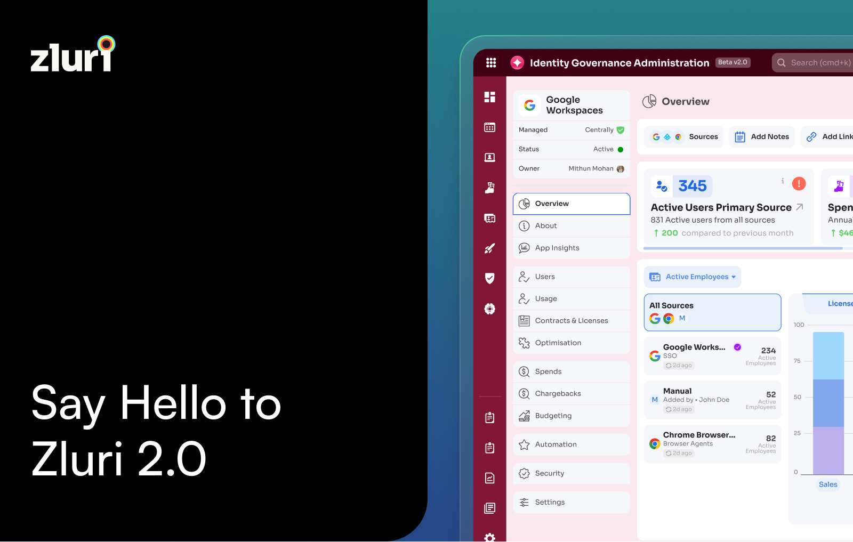
Task: Click the purple bottom segment of the Sales bar
Action: pyautogui.click(x=828, y=450)
